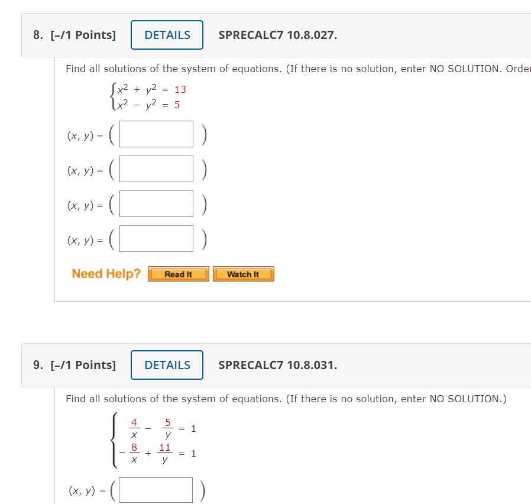Focus fourth (x, y) answer box in question 8
The image size is (531, 504).
(x=156, y=238)
